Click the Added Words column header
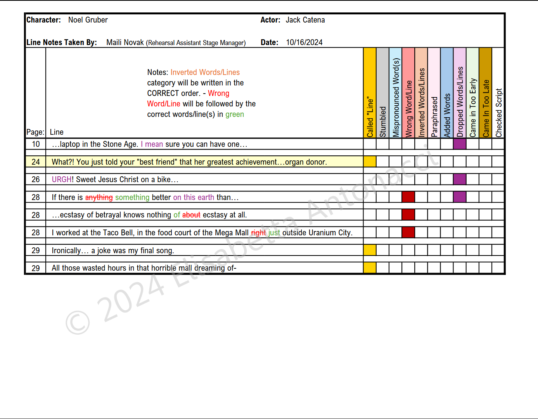 pyautogui.click(x=447, y=93)
